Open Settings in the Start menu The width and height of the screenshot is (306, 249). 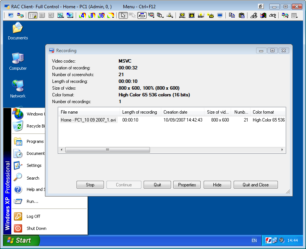(28, 165)
